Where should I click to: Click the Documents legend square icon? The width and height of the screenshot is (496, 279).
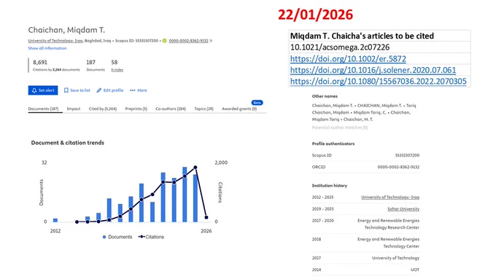[x=104, y=237]
